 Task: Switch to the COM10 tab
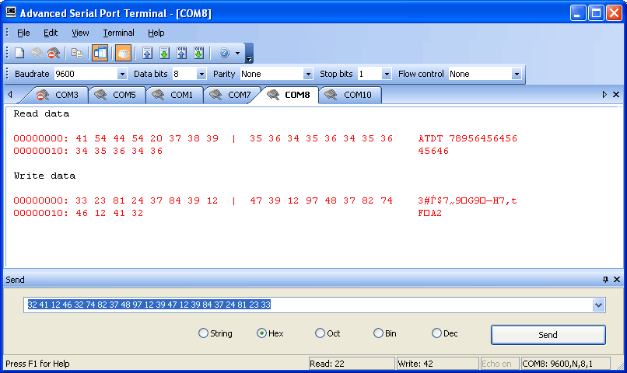click(351, 95)
